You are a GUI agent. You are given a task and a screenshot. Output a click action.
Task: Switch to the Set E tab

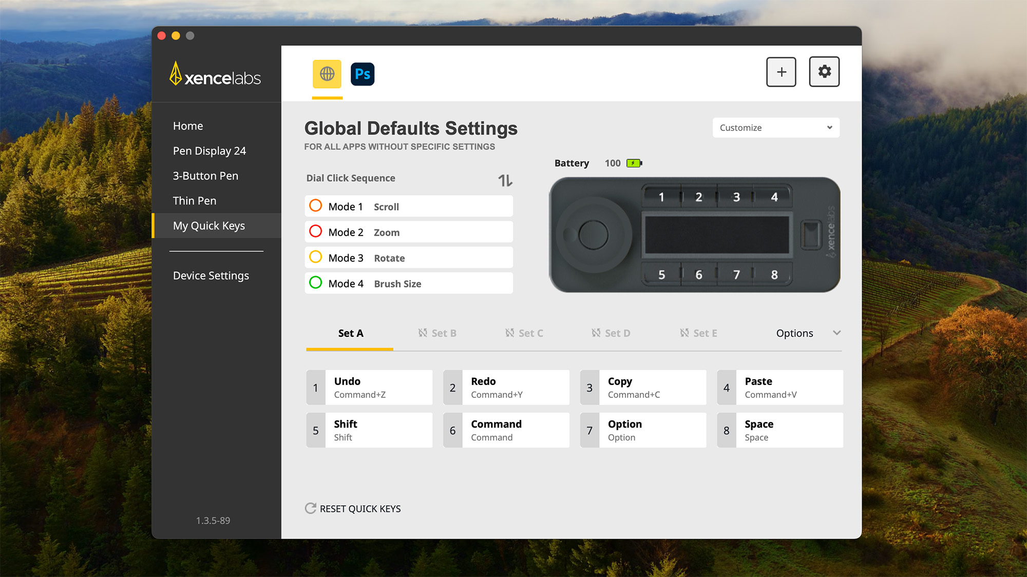(698, 333)
